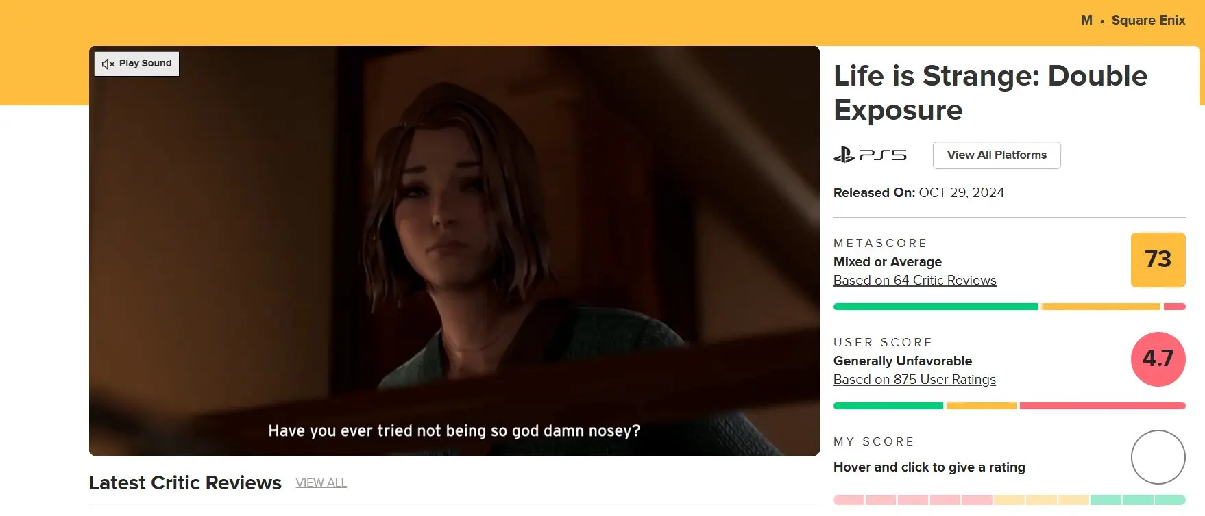Image resolution: width=1205 pixels, height=516 pixels.
Task: Click the PS5 platform logo
Action: pyautogui.click(x=870, y=155)
